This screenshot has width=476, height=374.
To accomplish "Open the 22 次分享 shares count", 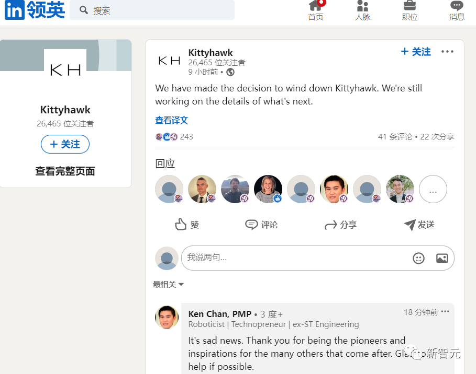I will 437,137.
